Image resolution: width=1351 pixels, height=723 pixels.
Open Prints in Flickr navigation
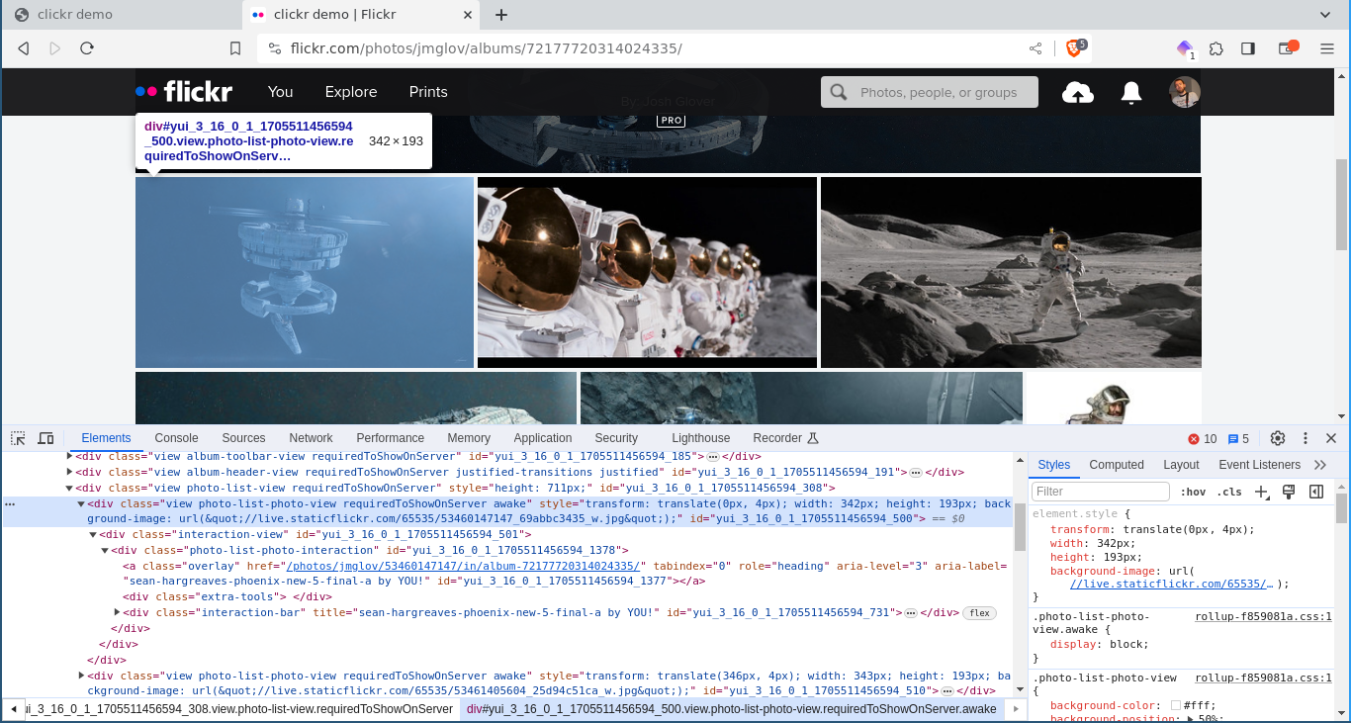tap(428, 92)
